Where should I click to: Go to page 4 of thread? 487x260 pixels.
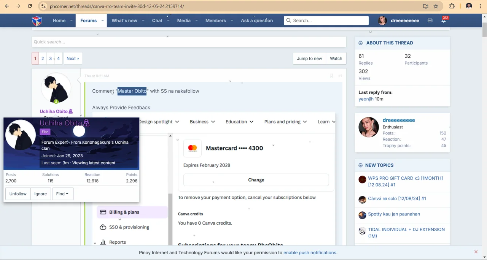click(58, 59)
